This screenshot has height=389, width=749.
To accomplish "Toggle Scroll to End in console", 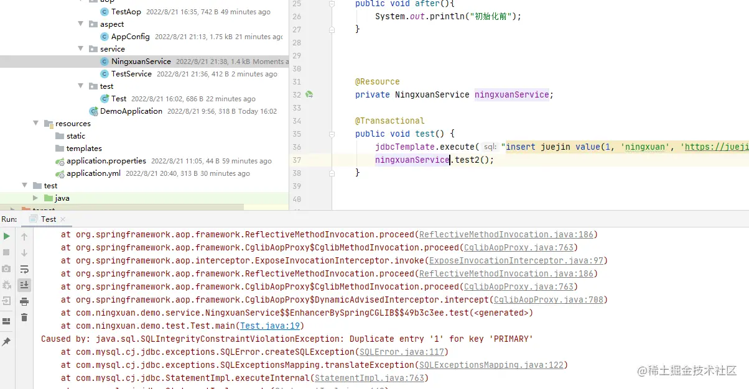I will (x=24, y=285).
